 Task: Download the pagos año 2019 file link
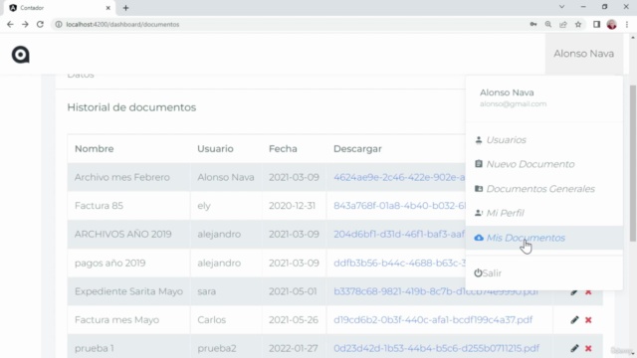399,263
